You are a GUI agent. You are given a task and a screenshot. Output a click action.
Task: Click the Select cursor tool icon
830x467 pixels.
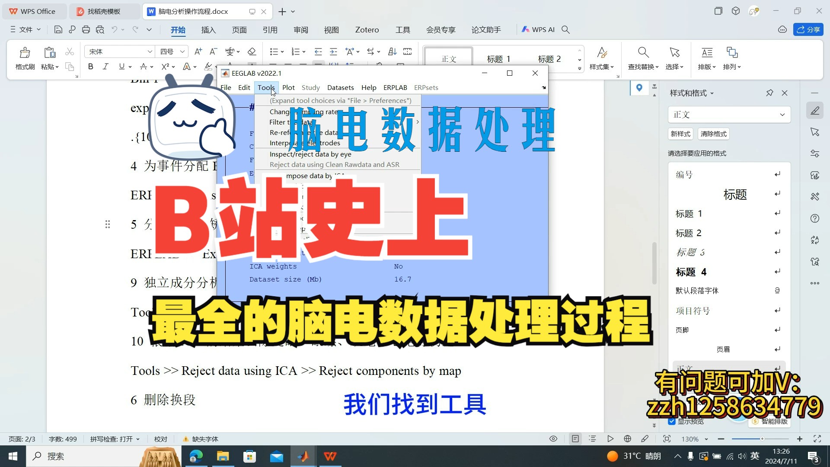pos(674,53)
